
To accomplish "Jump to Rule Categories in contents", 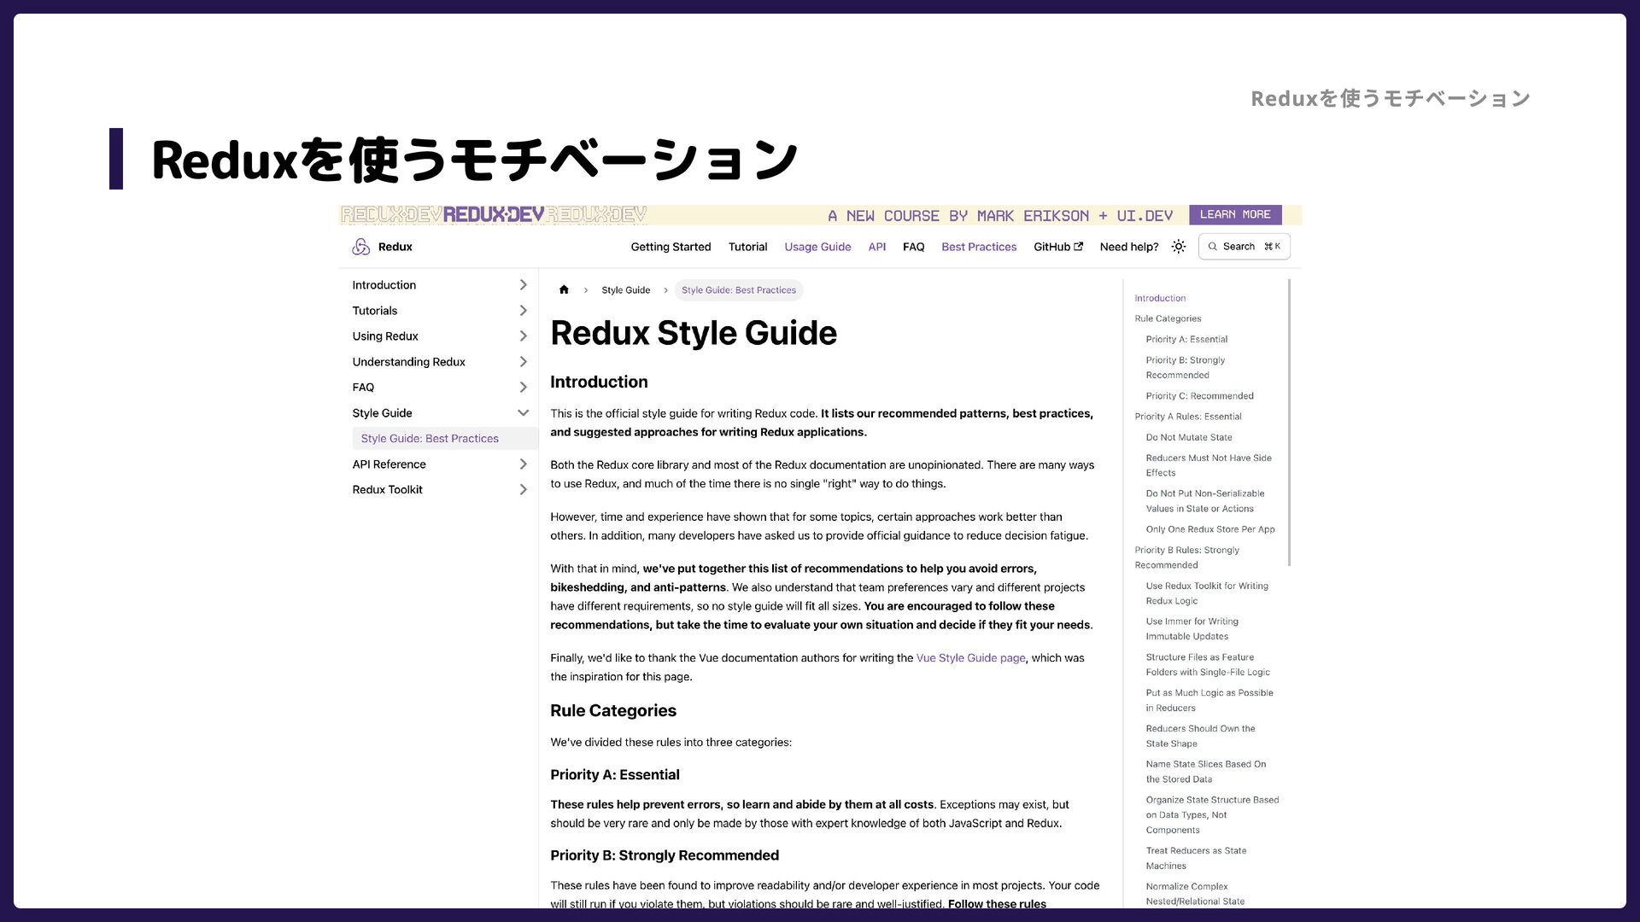I will tap(1167, 318).
